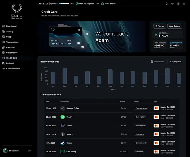Click the help lifebuoy icon
This screenshot has width=190, height=157.
coord(178,4)
